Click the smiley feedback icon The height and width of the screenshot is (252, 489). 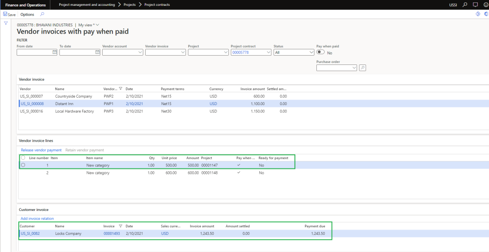(x=485, y=4)
